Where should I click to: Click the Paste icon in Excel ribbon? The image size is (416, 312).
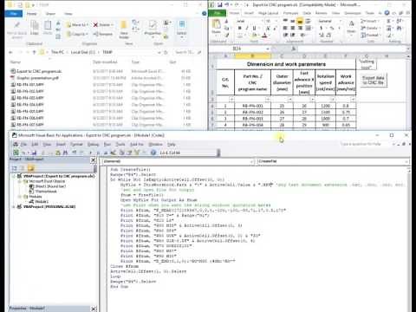click(217, 24)
